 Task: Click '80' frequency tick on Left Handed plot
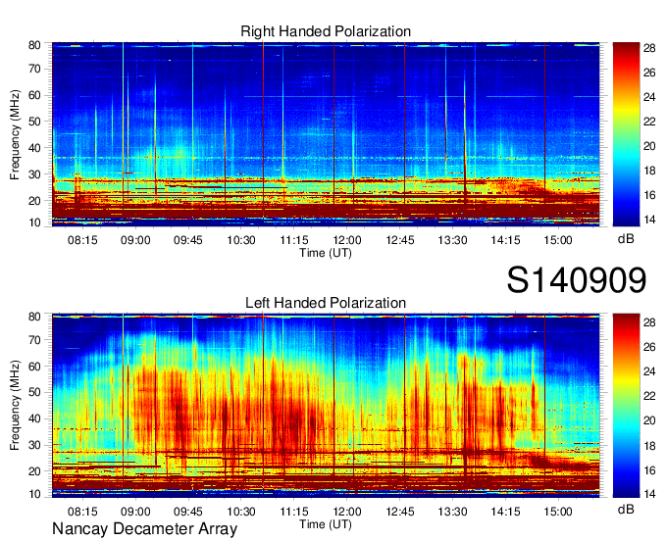[34, 317]
